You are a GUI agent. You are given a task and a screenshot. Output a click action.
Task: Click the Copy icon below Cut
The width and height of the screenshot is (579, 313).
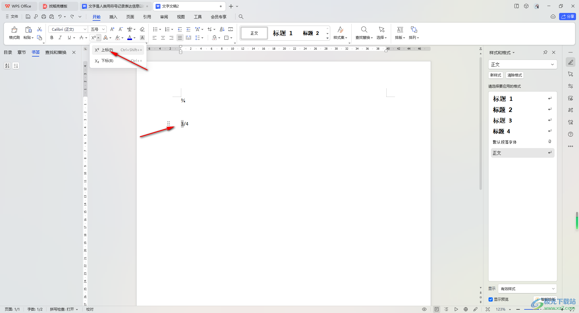(40, 38)
